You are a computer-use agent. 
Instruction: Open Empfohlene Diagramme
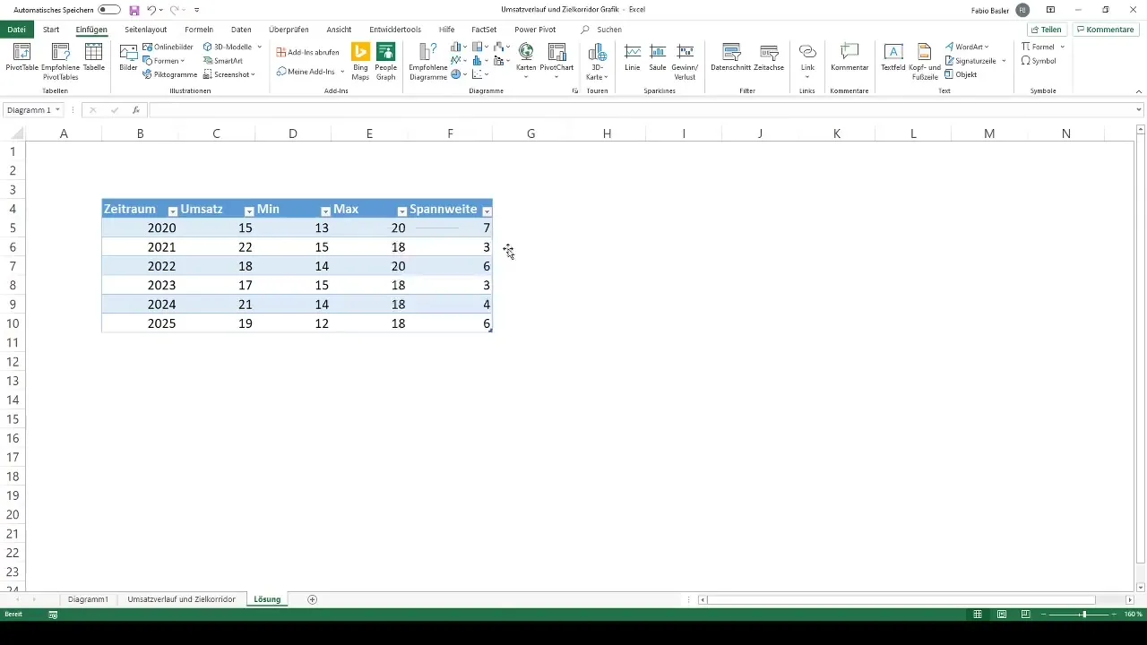427,61
